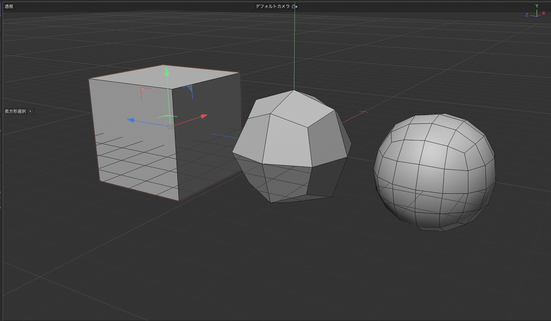Click the 透視 view label
The width and height of the screenshot is (551, 321).
9,6
